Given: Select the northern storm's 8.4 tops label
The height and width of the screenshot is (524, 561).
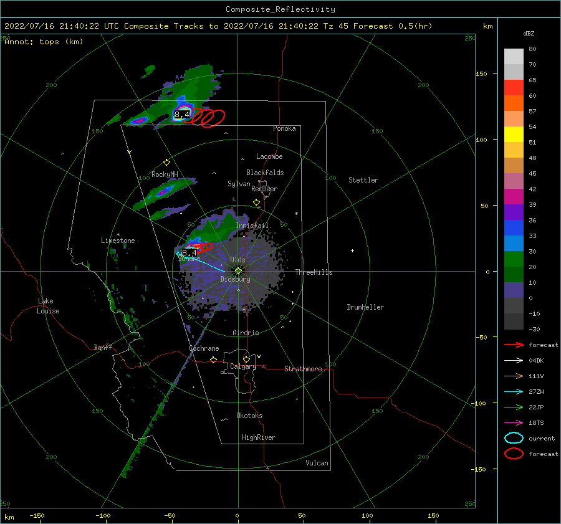Looking at the screenshot, I should [181, 115].
